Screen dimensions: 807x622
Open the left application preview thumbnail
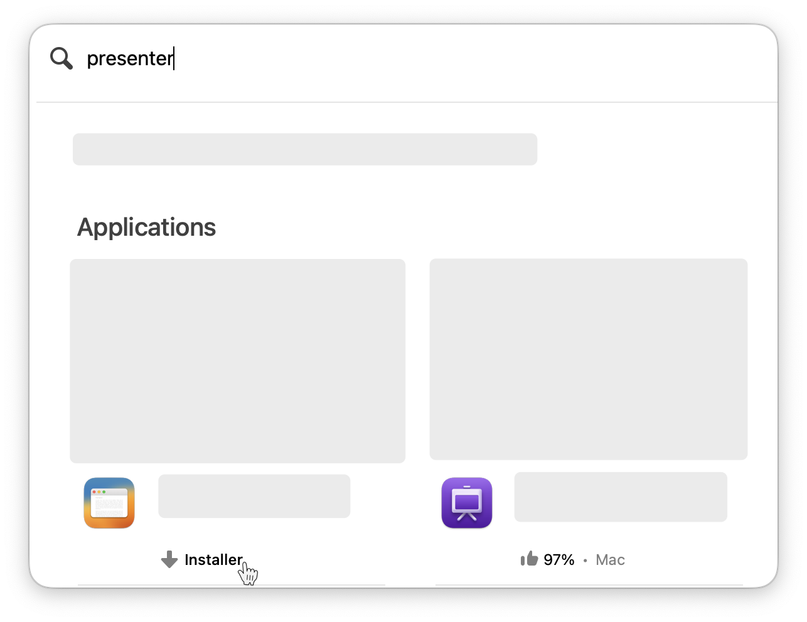coord(237,361)
